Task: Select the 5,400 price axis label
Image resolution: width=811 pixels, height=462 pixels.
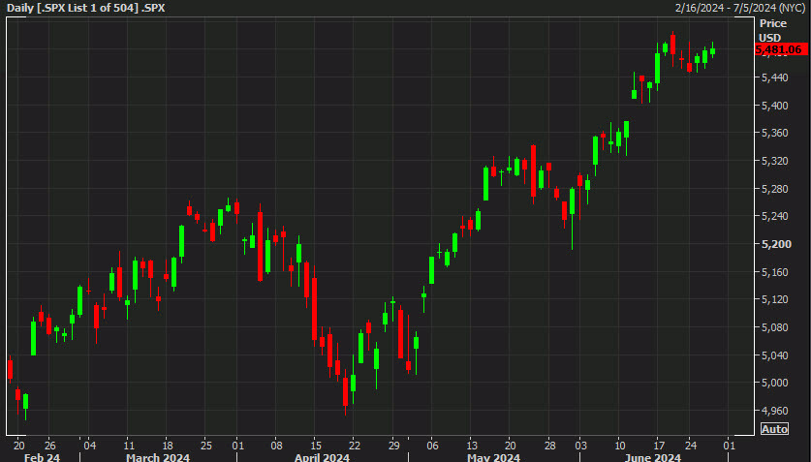Action: (x=775, y=106)
